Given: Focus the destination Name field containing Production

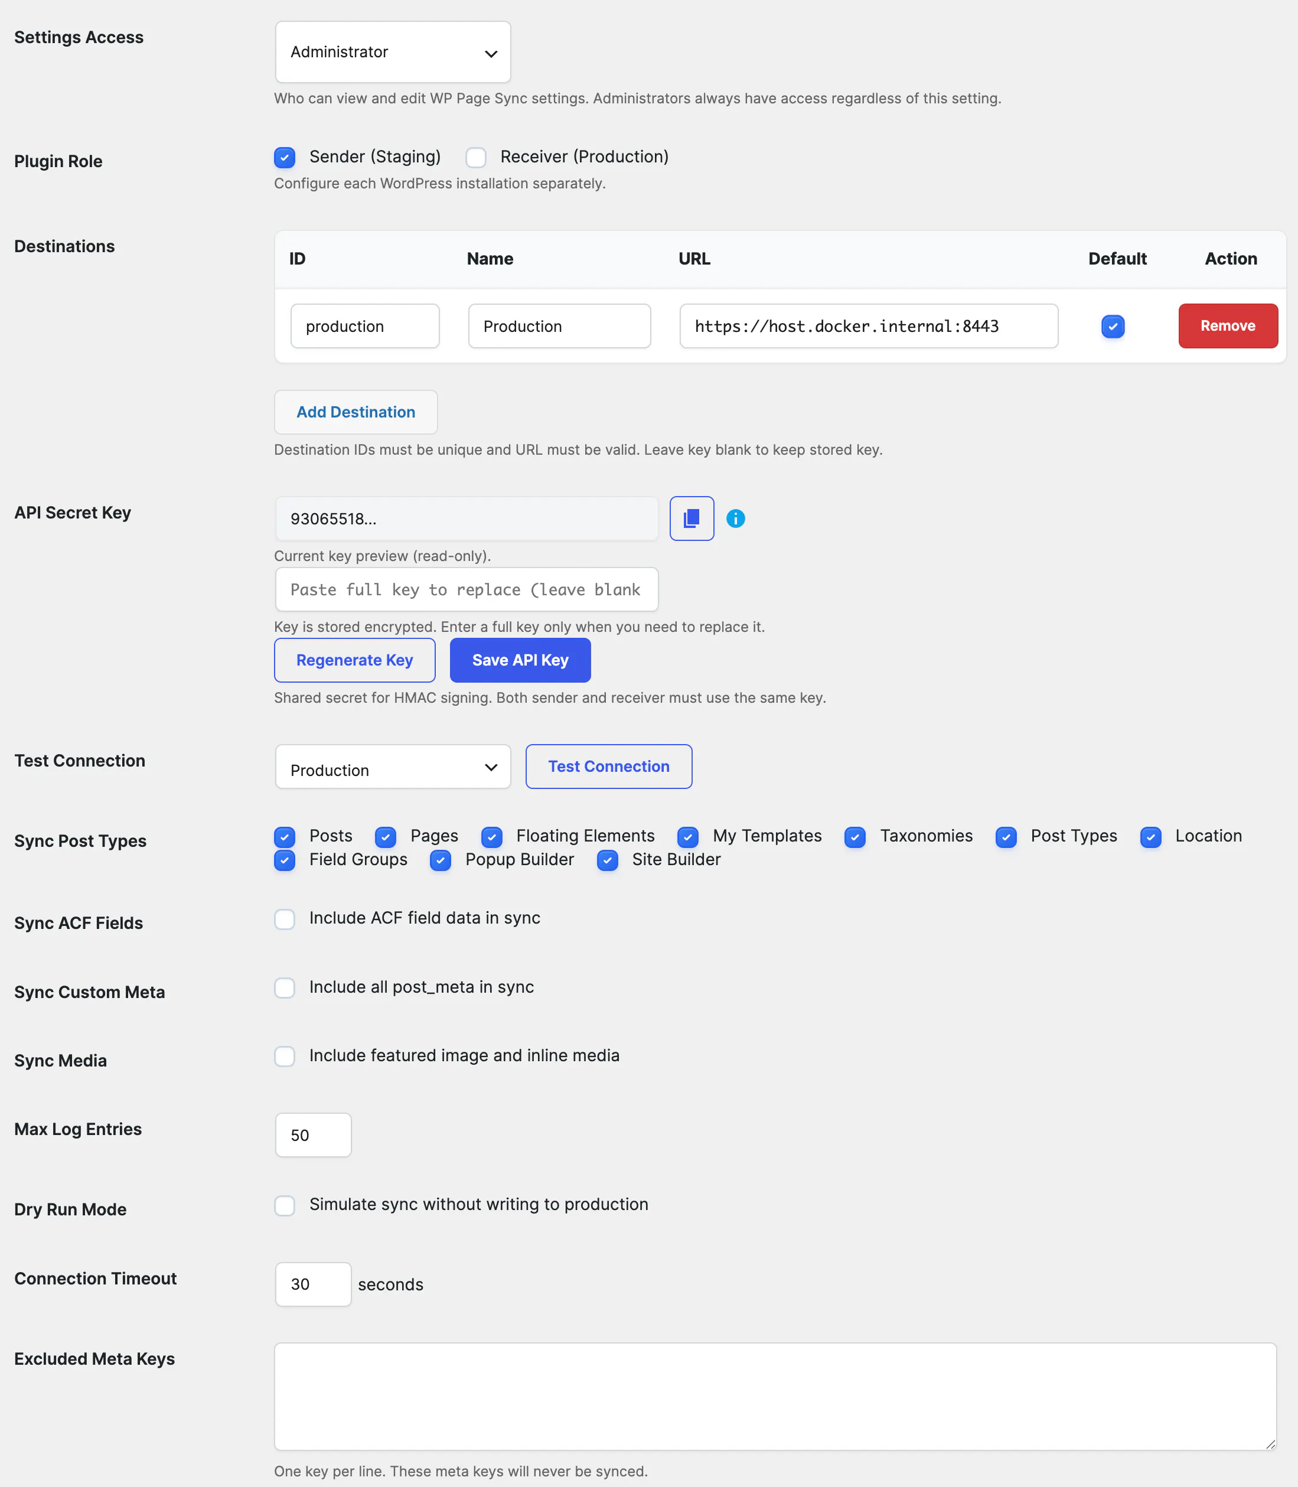Looking at the screenshot, I should coord(559,326).
